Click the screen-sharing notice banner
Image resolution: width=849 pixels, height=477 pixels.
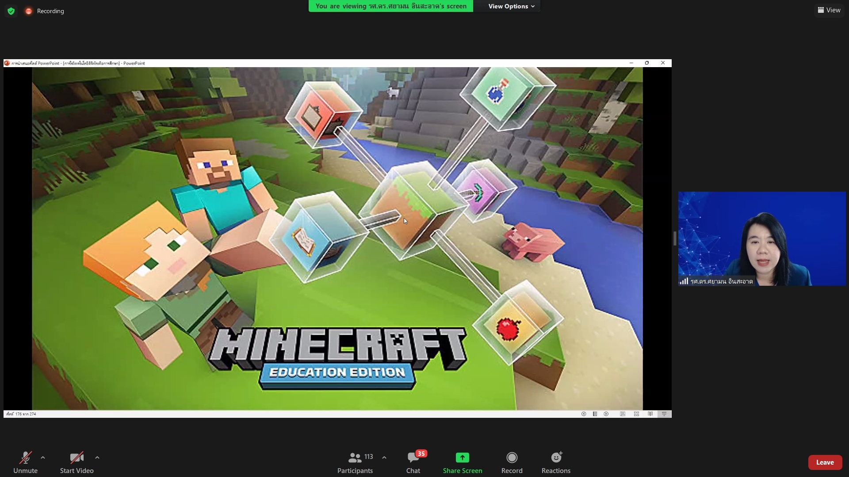[x=391, y=6]
